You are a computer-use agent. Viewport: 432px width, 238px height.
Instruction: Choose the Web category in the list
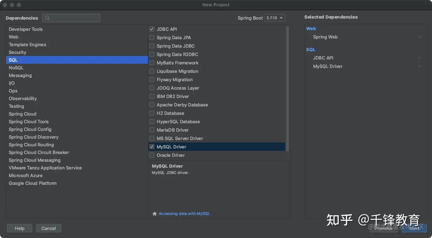(14, 37)
